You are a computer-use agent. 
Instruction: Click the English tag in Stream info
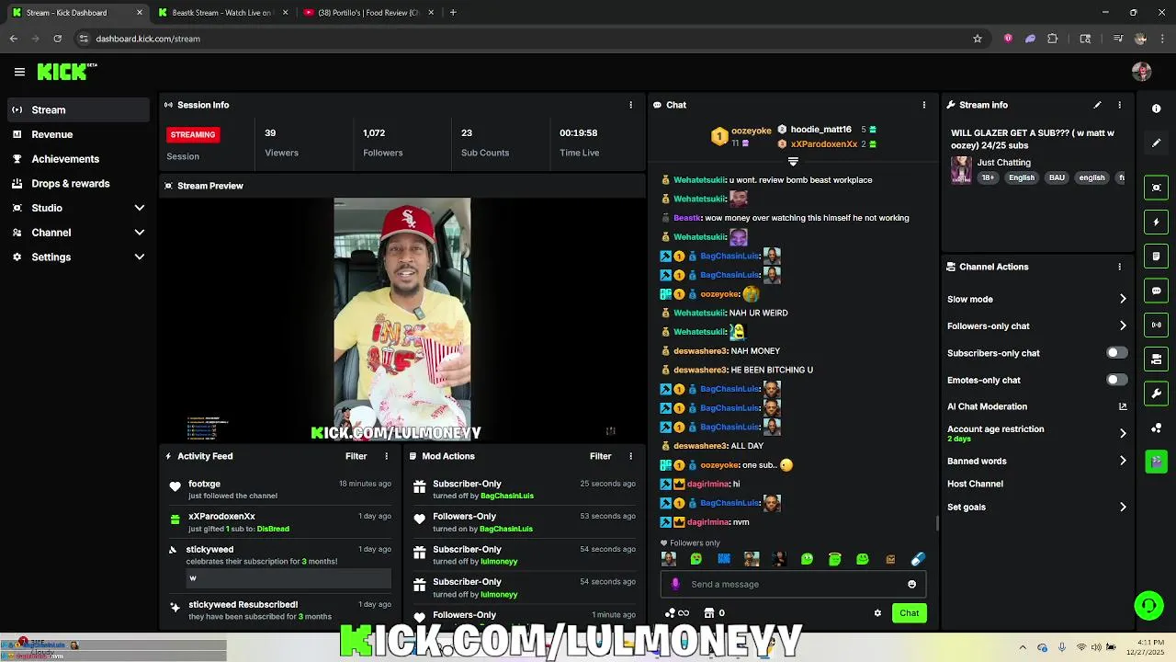tap(1022, 177)
